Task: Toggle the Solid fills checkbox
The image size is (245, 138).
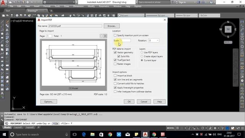Action: pos(119,56)
